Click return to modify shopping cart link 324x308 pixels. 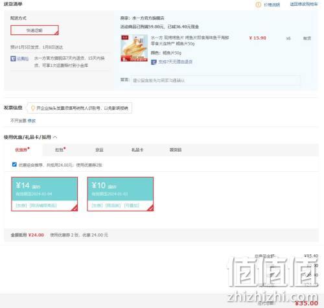304,4
